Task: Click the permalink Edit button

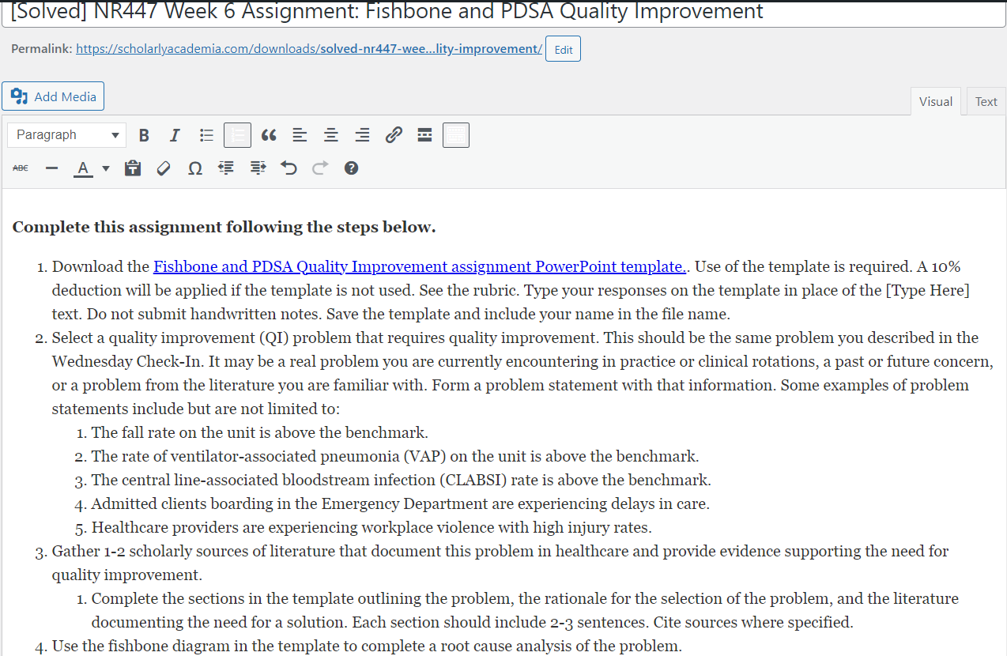Action: click(564, 49)
